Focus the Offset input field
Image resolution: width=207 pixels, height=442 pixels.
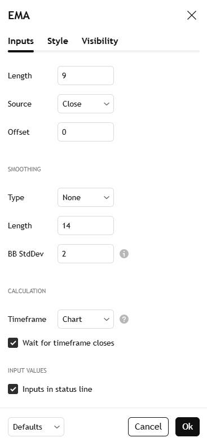[x=86, y=132]
